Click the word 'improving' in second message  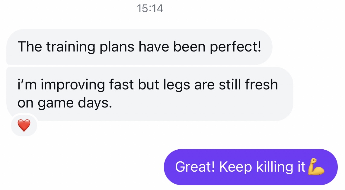click(x=73, y=85)
